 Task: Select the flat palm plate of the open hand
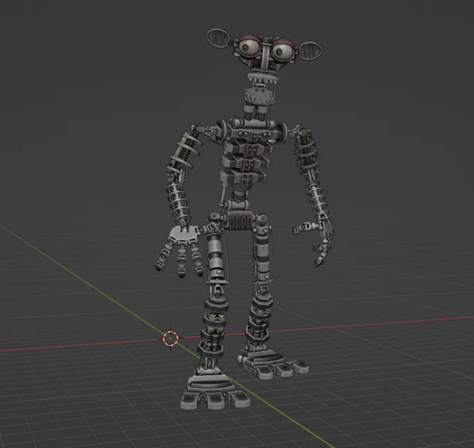pyautogui.click(x=183, y=235)
